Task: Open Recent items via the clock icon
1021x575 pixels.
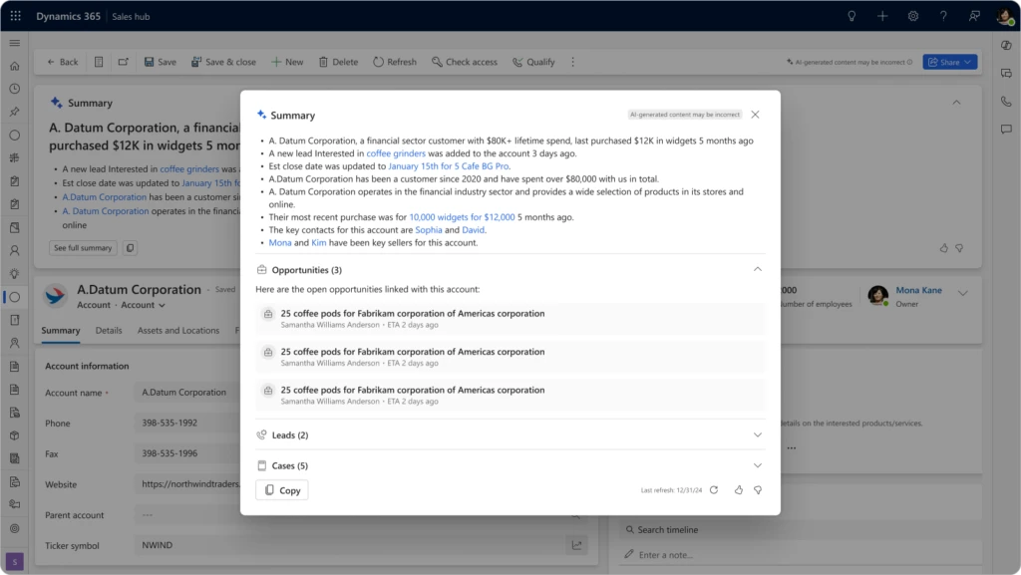Action: click(14, 86)
